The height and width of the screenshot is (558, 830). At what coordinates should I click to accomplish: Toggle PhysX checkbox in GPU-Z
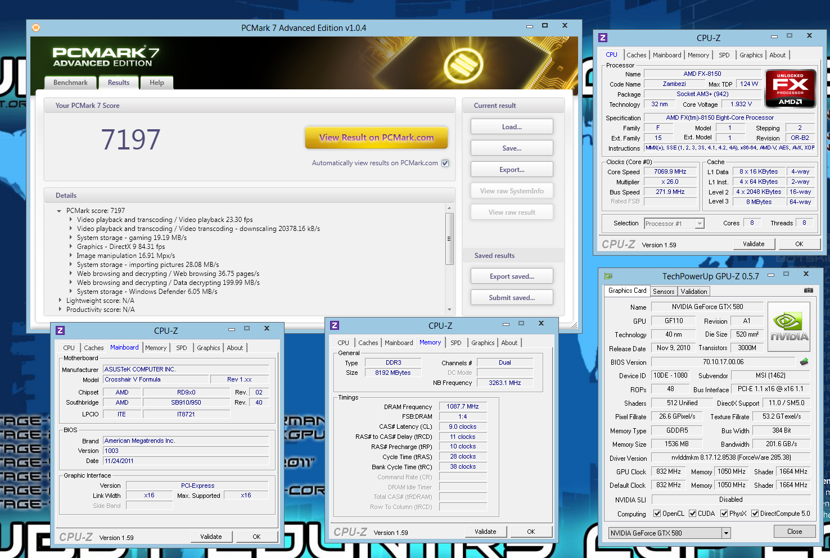pyautogui.click(x=724, y=514)
